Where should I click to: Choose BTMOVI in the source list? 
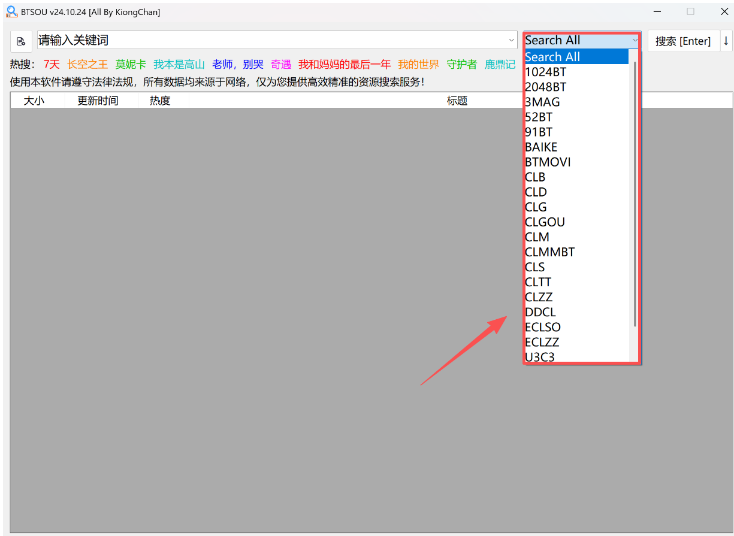click(548, 162)
